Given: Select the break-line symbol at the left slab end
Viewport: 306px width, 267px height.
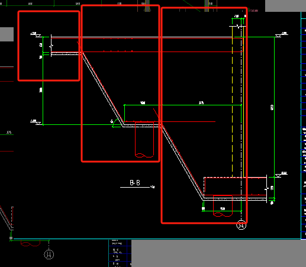Looking at the screenshot, I should (51, 46).
